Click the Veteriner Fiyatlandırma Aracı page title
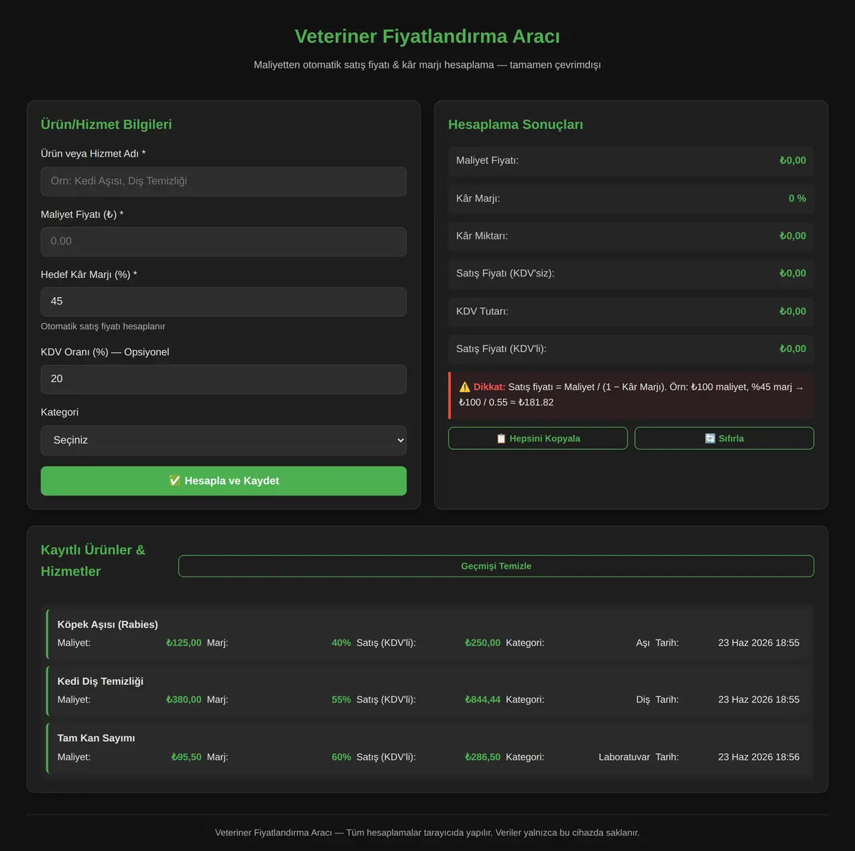The width and height of the screenshot is (855, 851). point(427,36)
